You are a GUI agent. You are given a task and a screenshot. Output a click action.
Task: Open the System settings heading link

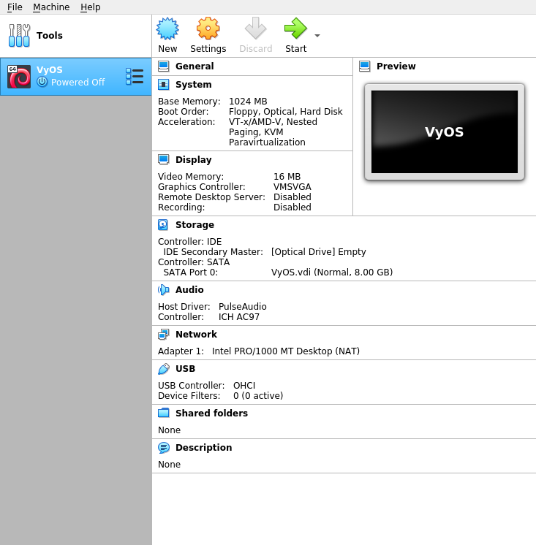click(x=193, y=85)
